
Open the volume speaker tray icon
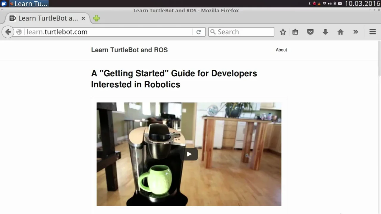330,4
